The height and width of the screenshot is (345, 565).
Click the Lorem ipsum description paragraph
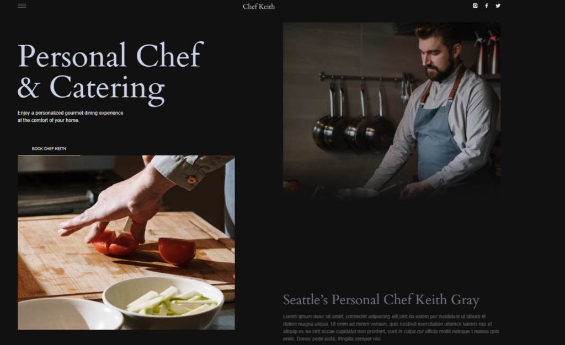click(x=391, y=328)
